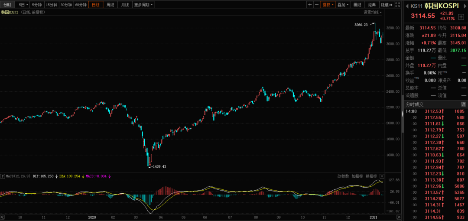The image size is (468, 221).
Task: Click the 分时成交 panel header
Action: 414,104
